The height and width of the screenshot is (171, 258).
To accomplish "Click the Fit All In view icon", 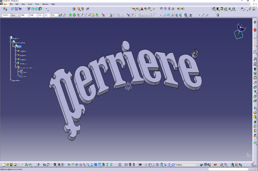I will point(73,165).
